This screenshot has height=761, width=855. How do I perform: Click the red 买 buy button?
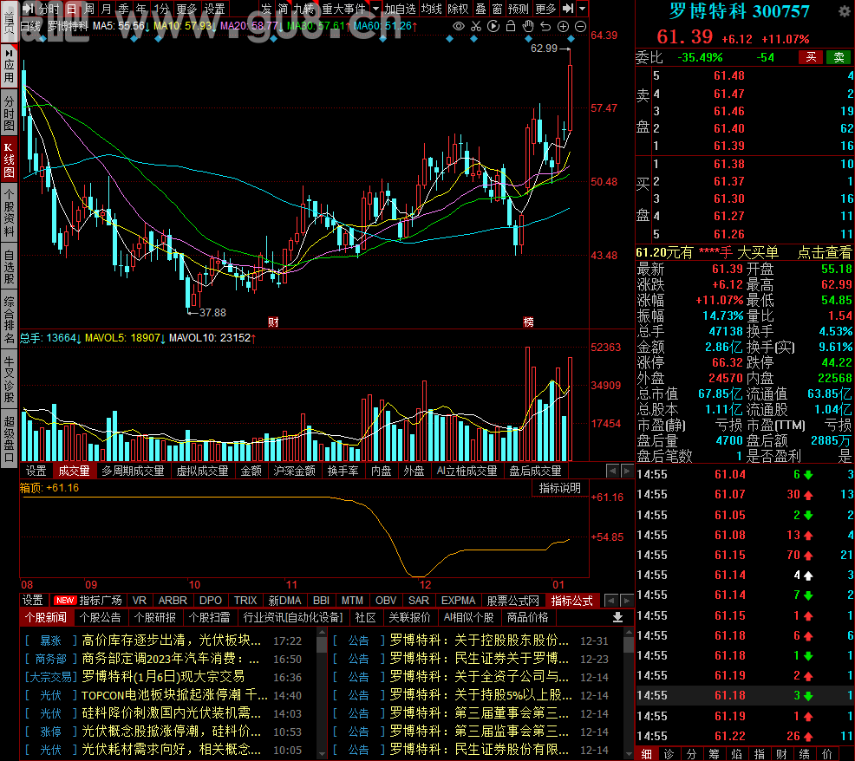point(811,57)
